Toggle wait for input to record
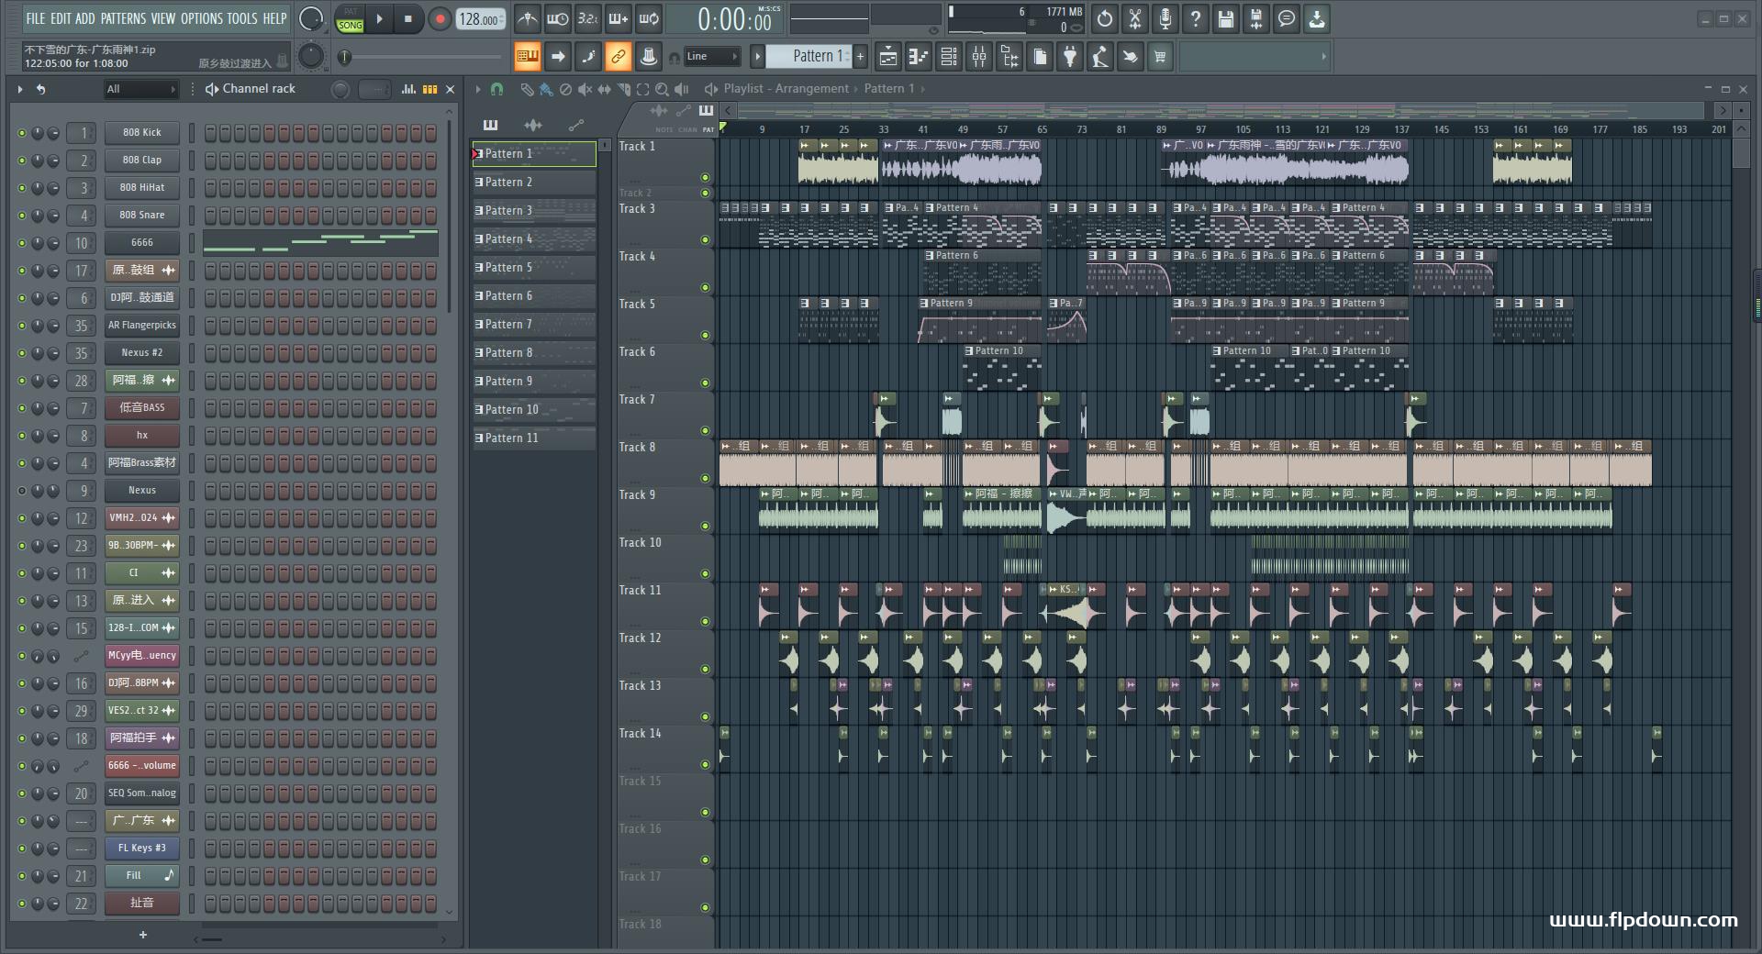 557,18
